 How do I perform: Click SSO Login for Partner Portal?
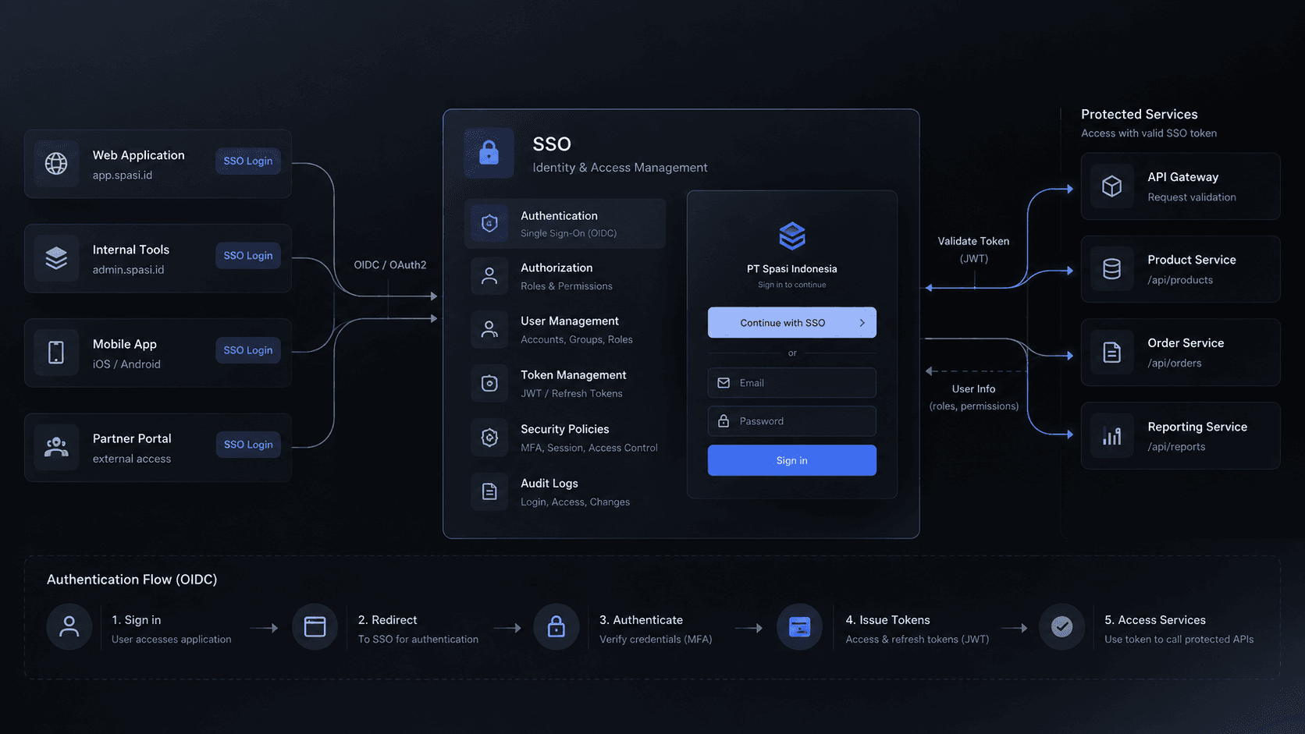248,445
